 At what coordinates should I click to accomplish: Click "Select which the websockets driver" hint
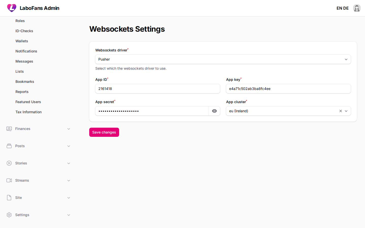click(x=131, y=68)
